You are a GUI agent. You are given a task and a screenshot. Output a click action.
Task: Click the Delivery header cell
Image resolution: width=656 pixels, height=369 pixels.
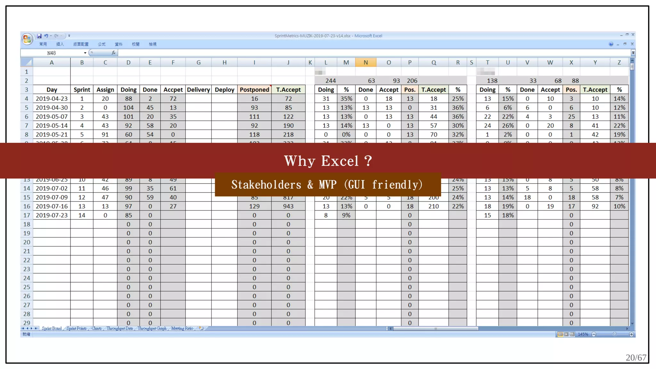[x=198, y=90]
